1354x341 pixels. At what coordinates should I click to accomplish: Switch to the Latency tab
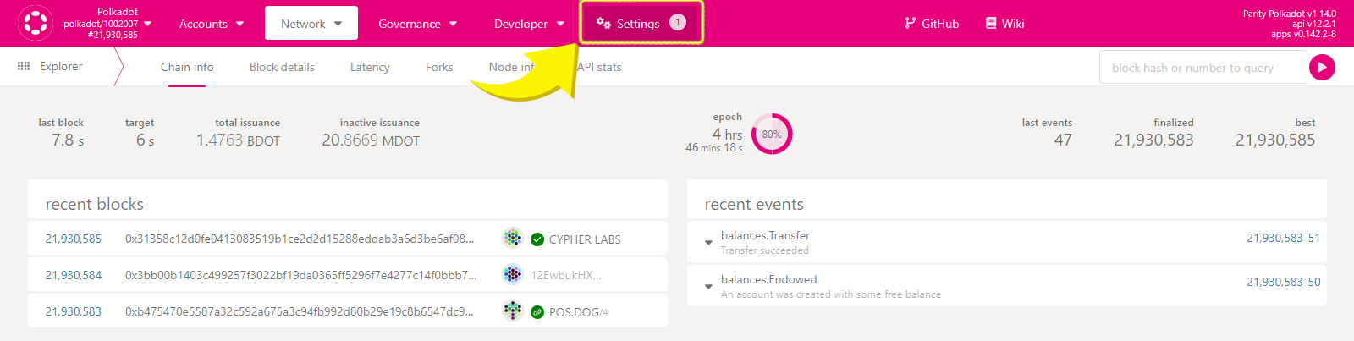(x=370, y=67)
